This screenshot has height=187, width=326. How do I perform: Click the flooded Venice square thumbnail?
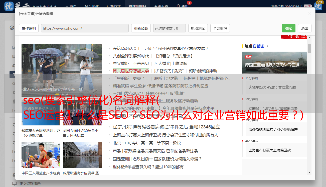coord(82,155)
